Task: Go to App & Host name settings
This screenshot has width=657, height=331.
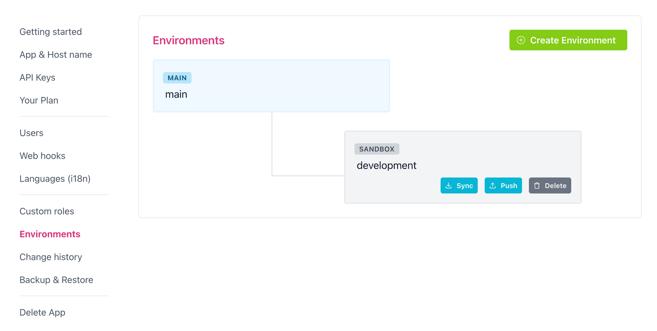Action: tap(56, 55)
